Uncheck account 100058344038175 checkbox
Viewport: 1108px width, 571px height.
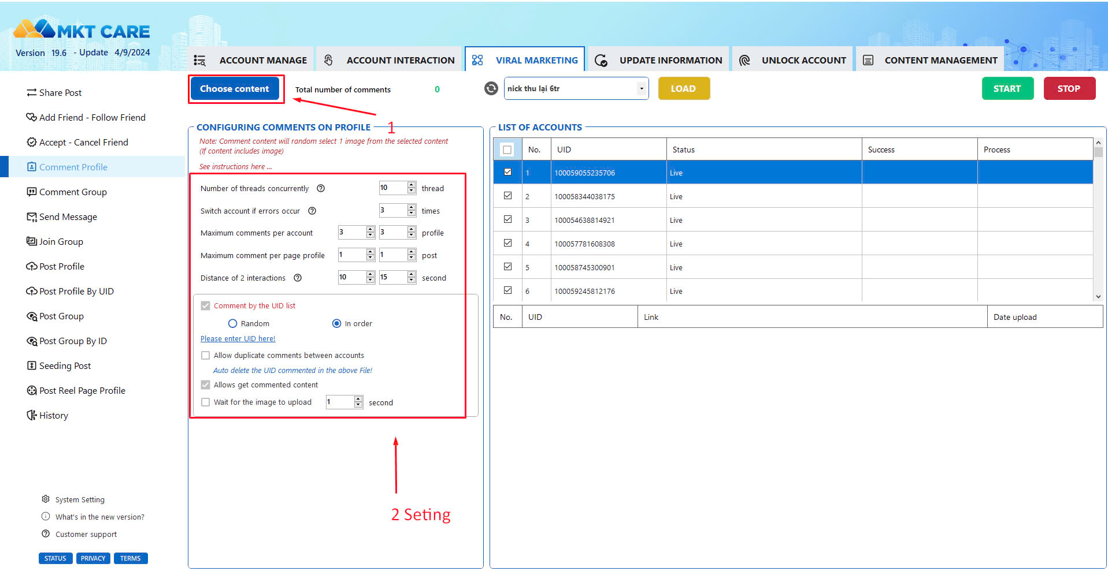(507, 196)
